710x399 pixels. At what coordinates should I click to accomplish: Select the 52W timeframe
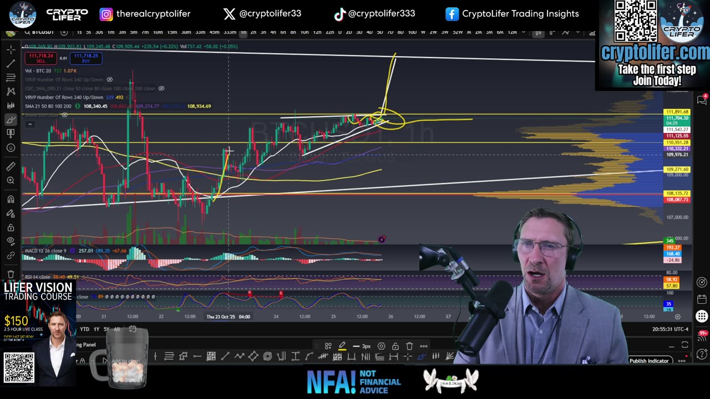(x=458, y=33)
